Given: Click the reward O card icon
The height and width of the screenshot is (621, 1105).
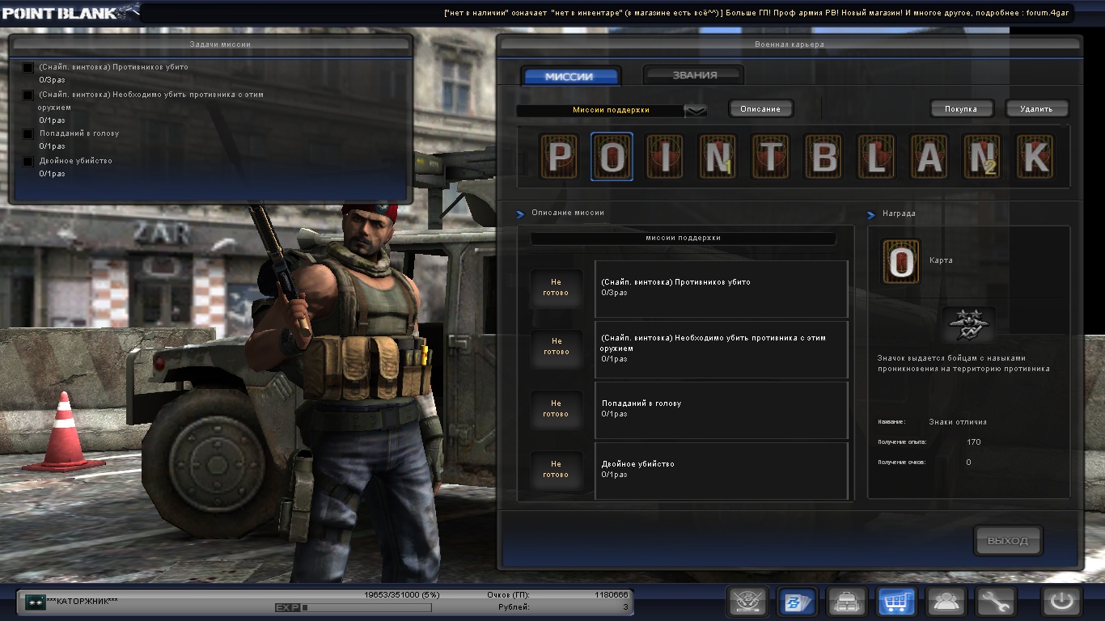Looking at the screenshot, I should (900, 261).
